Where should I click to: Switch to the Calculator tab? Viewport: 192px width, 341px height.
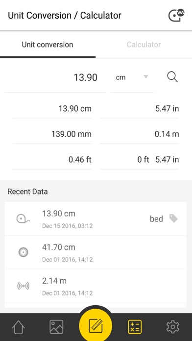coord(144,45)
